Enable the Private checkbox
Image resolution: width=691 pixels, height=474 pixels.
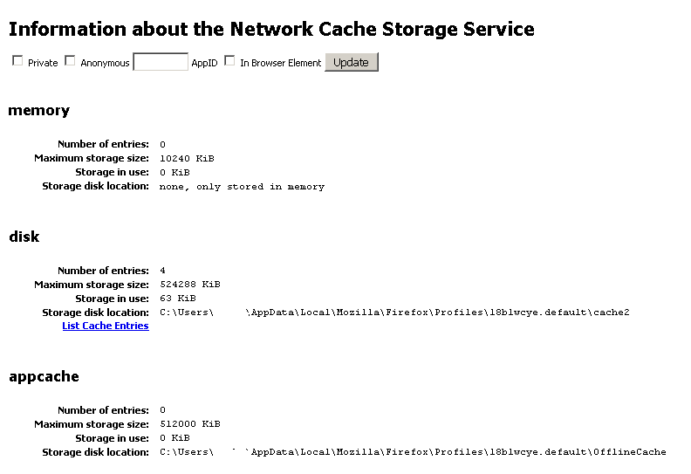click(x=17, y=61)
